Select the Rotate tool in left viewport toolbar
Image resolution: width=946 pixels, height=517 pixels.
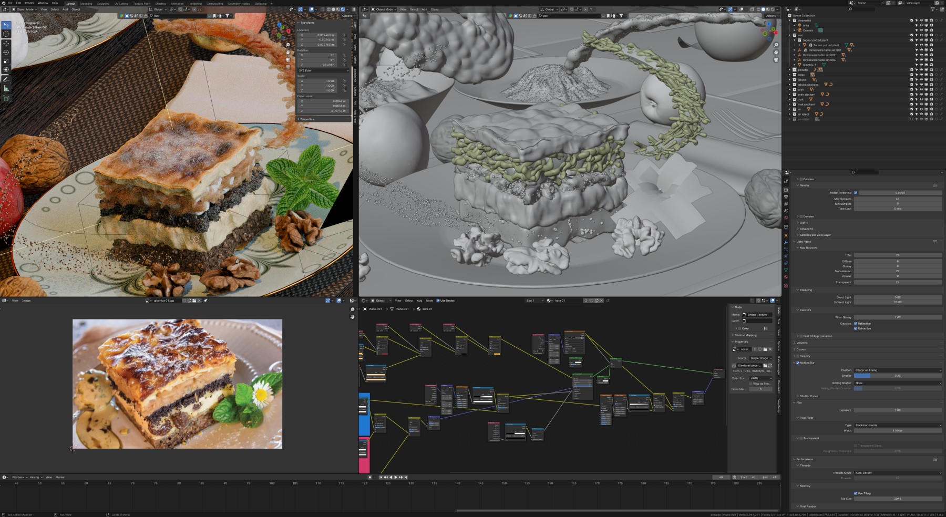click(x=6, y=52)
